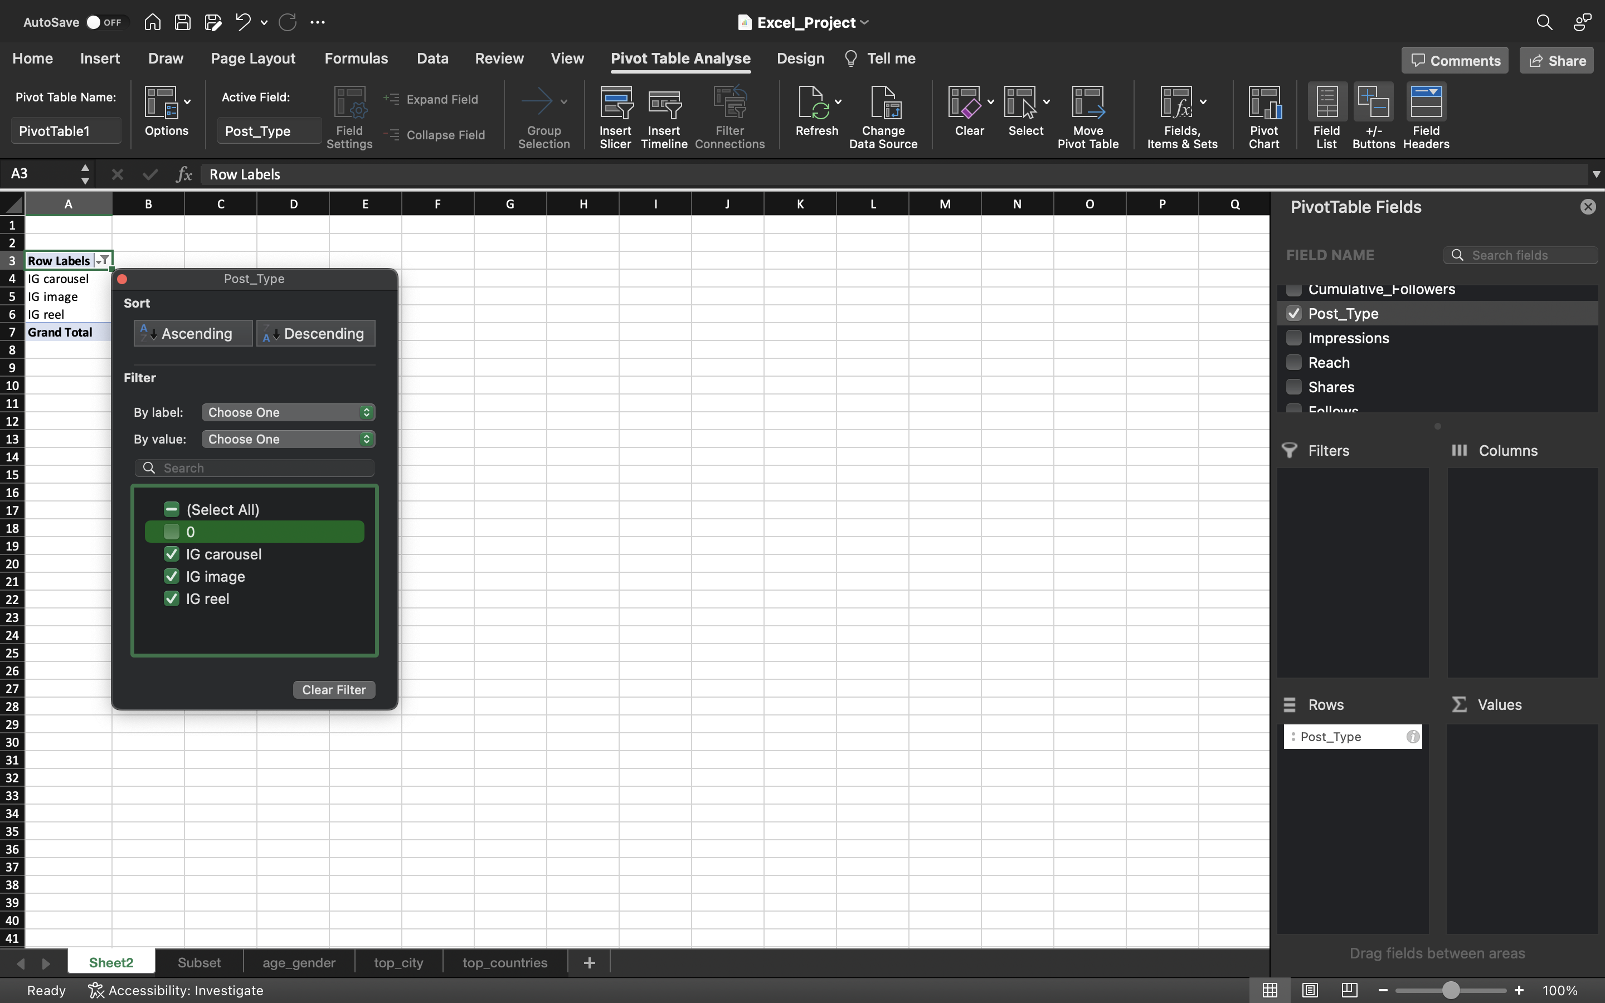
Task: Open Change Data Source
Action: click(x=883, y=118)
